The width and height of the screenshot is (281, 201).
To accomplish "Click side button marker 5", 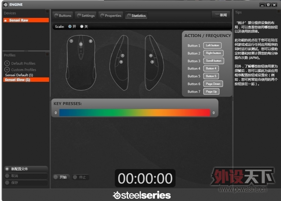I will [151, 55].
